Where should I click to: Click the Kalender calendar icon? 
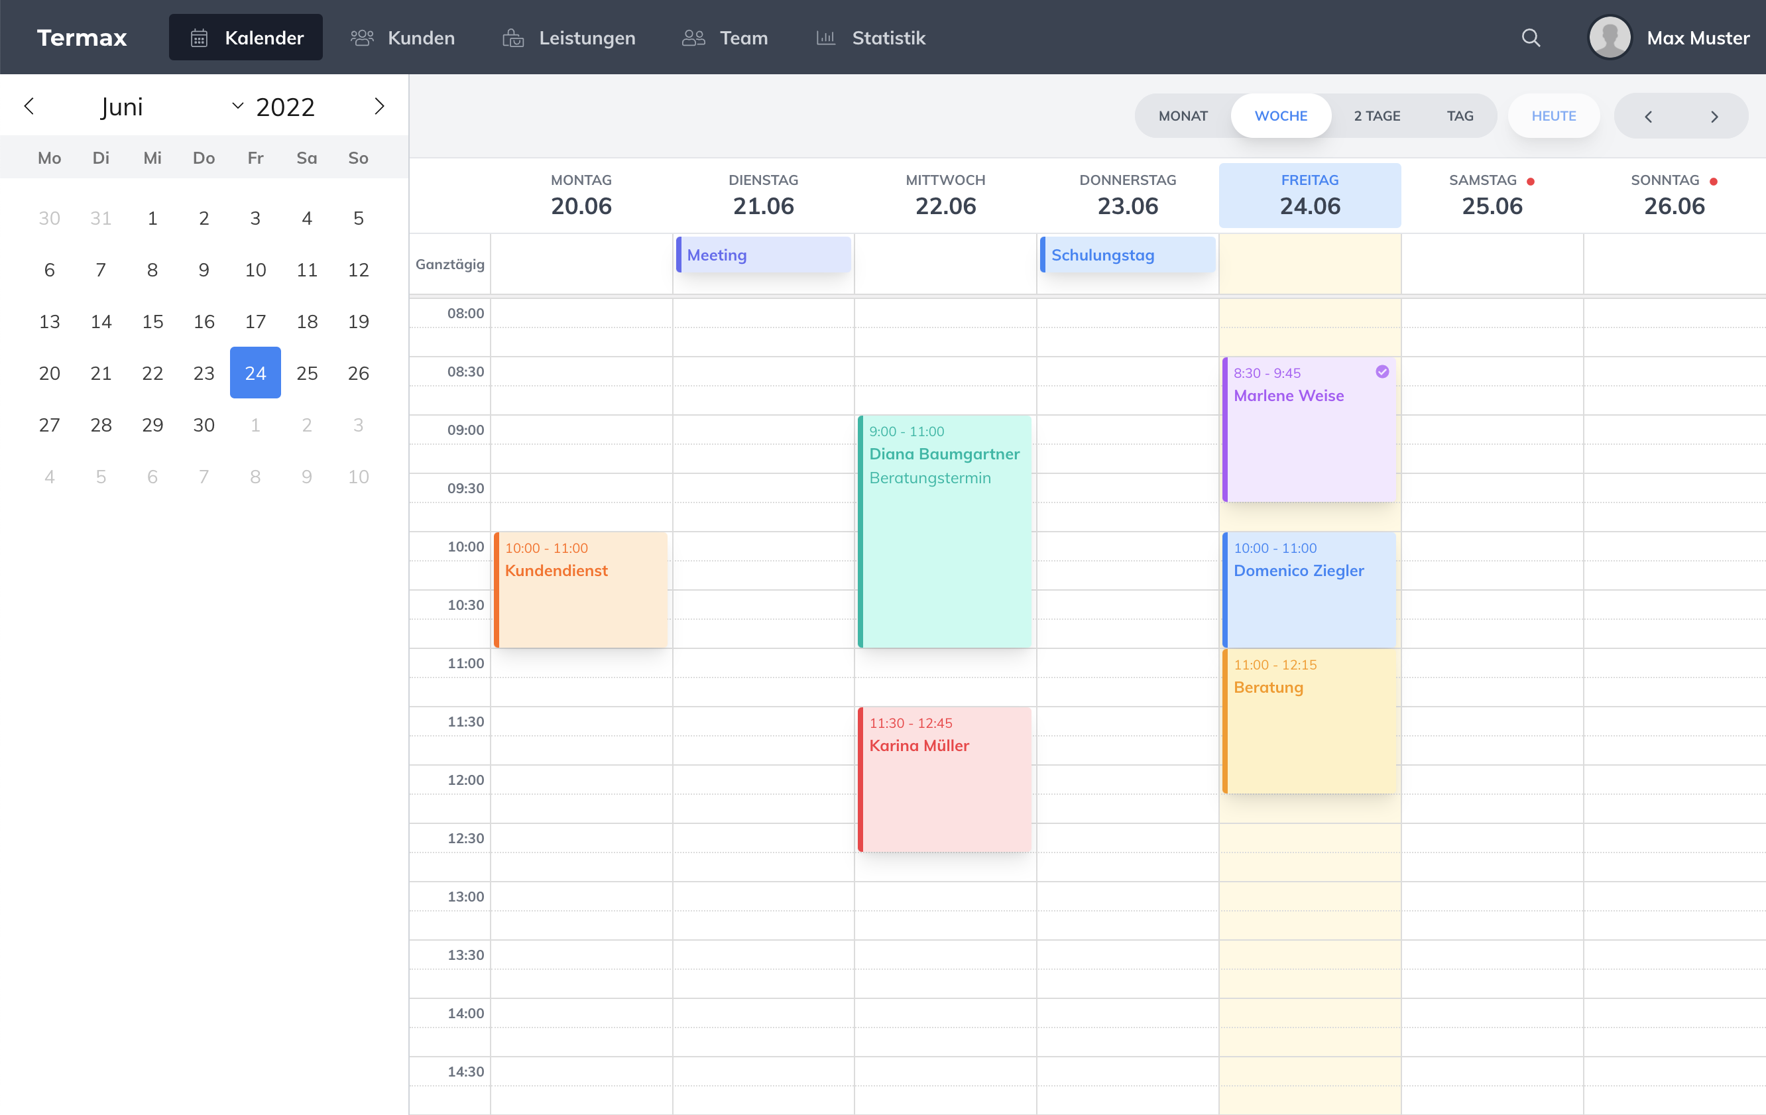click(199, 37)
